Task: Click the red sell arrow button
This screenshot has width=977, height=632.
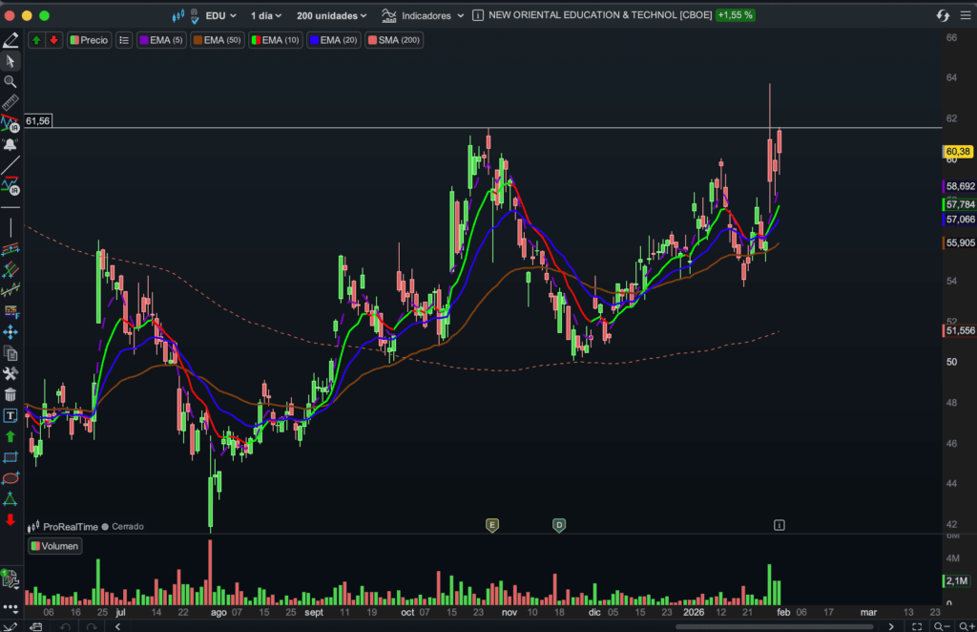Action: [52, 40]
